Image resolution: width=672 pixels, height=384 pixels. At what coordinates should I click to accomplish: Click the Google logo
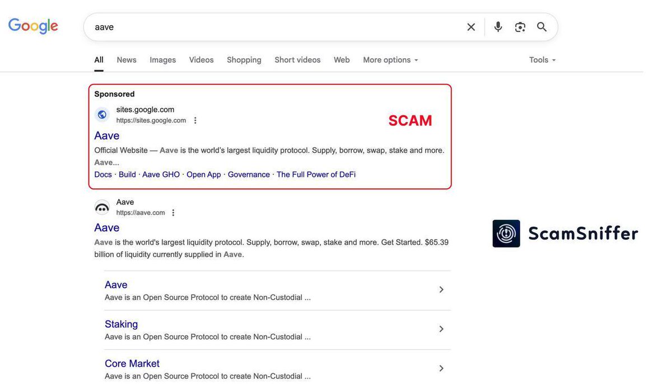32,25
